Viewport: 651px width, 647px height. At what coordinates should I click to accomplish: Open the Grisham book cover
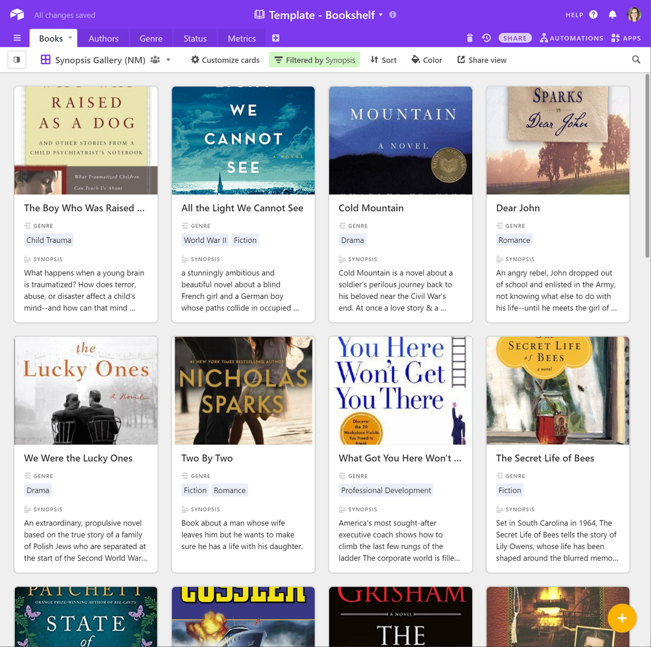(x=401, y=617)
